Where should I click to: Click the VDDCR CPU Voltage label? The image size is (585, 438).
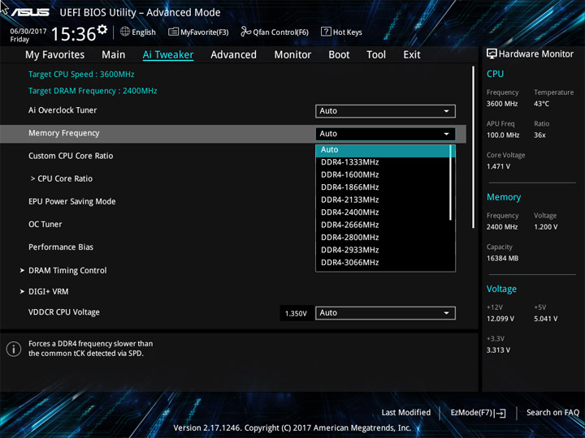(x=64, y=312)
